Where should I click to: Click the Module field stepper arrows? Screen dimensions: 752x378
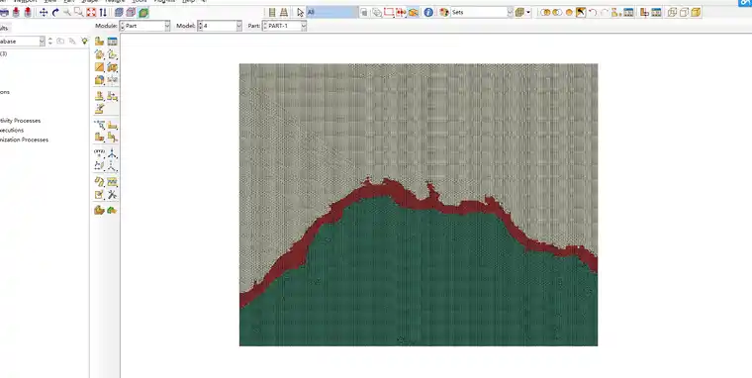[123, 26]
